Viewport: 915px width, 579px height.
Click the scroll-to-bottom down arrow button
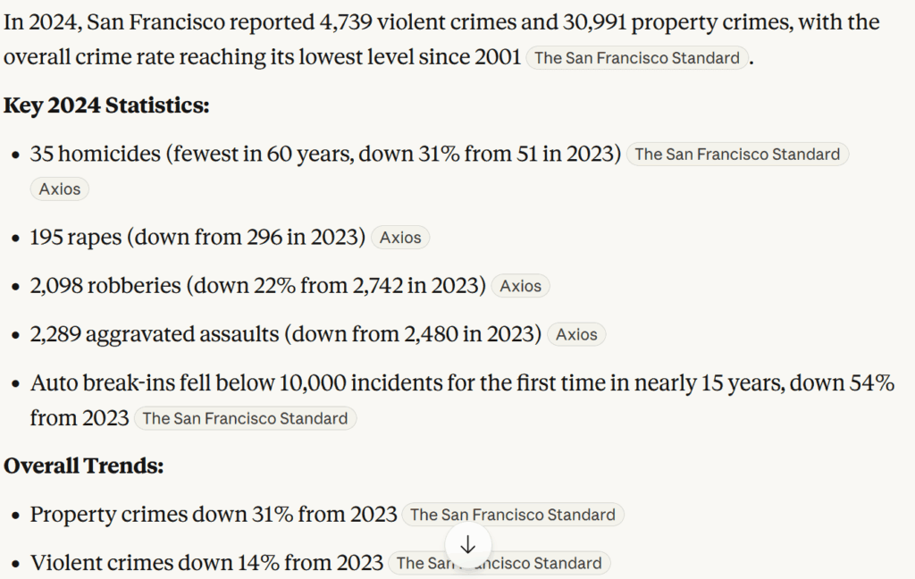(467, 545)
